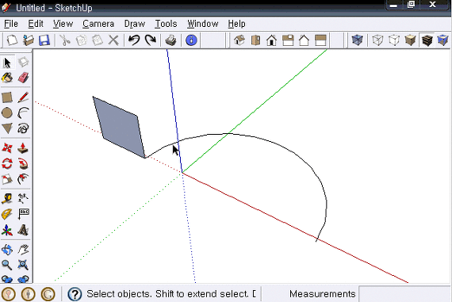Click the Copy icon
The width and height of the screenshot is (452, 302).
click(82, 40)
